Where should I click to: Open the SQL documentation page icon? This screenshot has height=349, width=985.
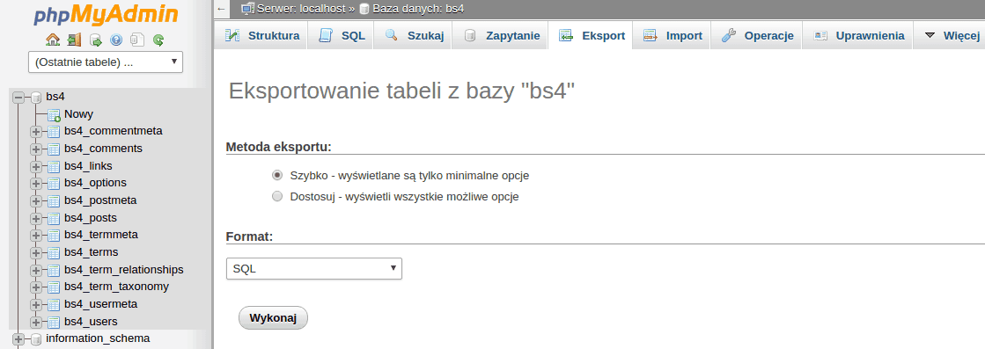137,40
